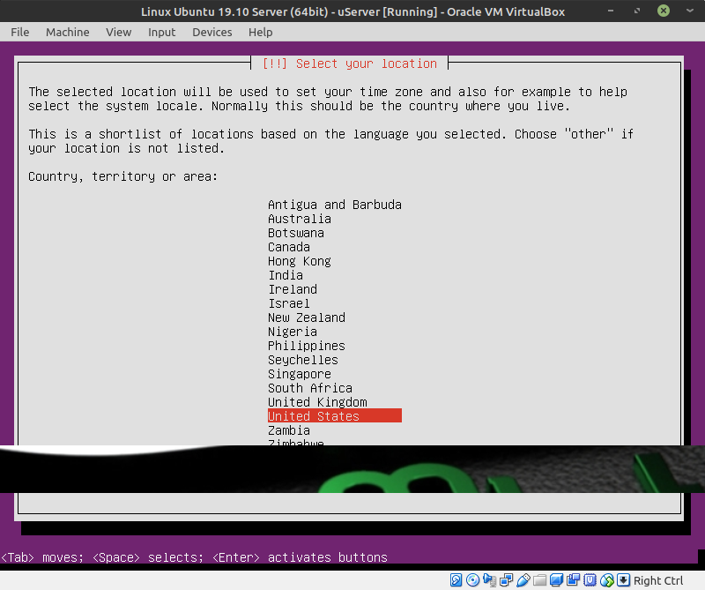The height and width of the screenshot is (590, 705).
Task: Click the recording status icon
Action: tap(574, 580)
